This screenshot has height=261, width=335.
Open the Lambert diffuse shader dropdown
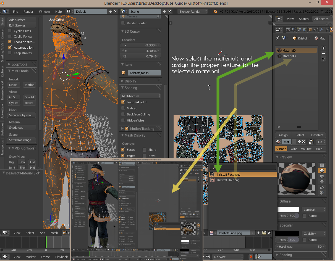[314, 210]
